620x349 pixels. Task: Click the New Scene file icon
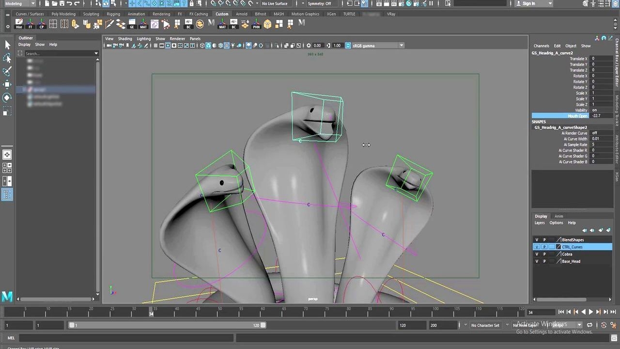[47, 3]
